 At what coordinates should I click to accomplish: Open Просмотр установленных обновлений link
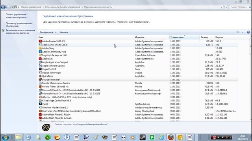(x=19, y=25)
